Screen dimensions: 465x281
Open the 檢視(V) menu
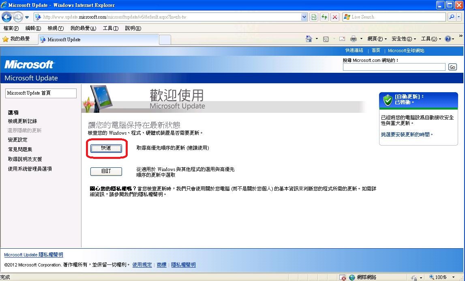point(56,28)
